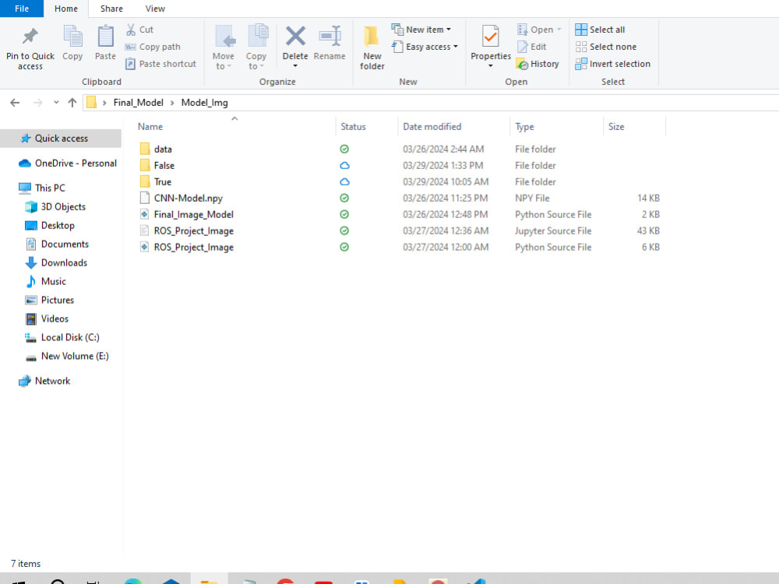The height and width of the screenshot is (584, 779).
Task: Click Copy path in the ribbon
Action: click(x=153, y=47)
